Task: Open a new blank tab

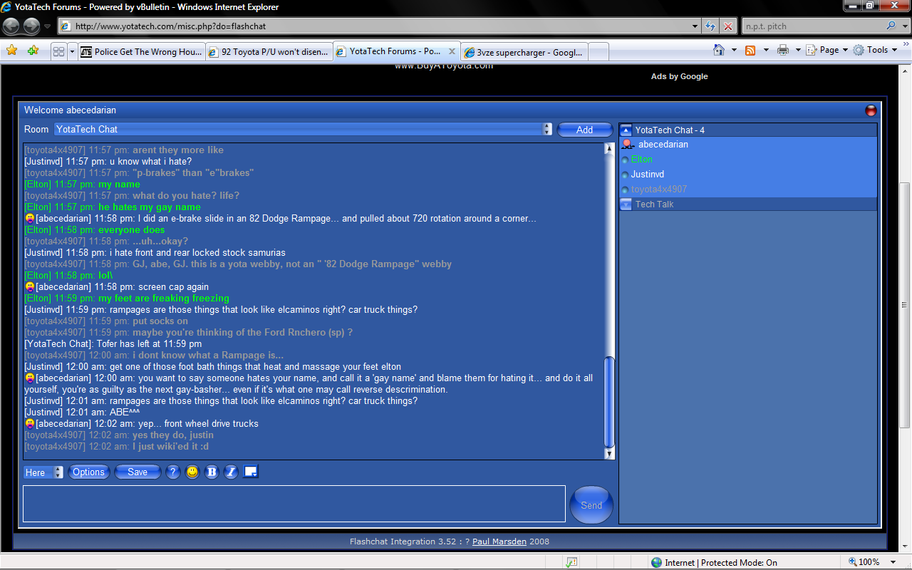Action: pyautogui.click(x=598, y=52)
